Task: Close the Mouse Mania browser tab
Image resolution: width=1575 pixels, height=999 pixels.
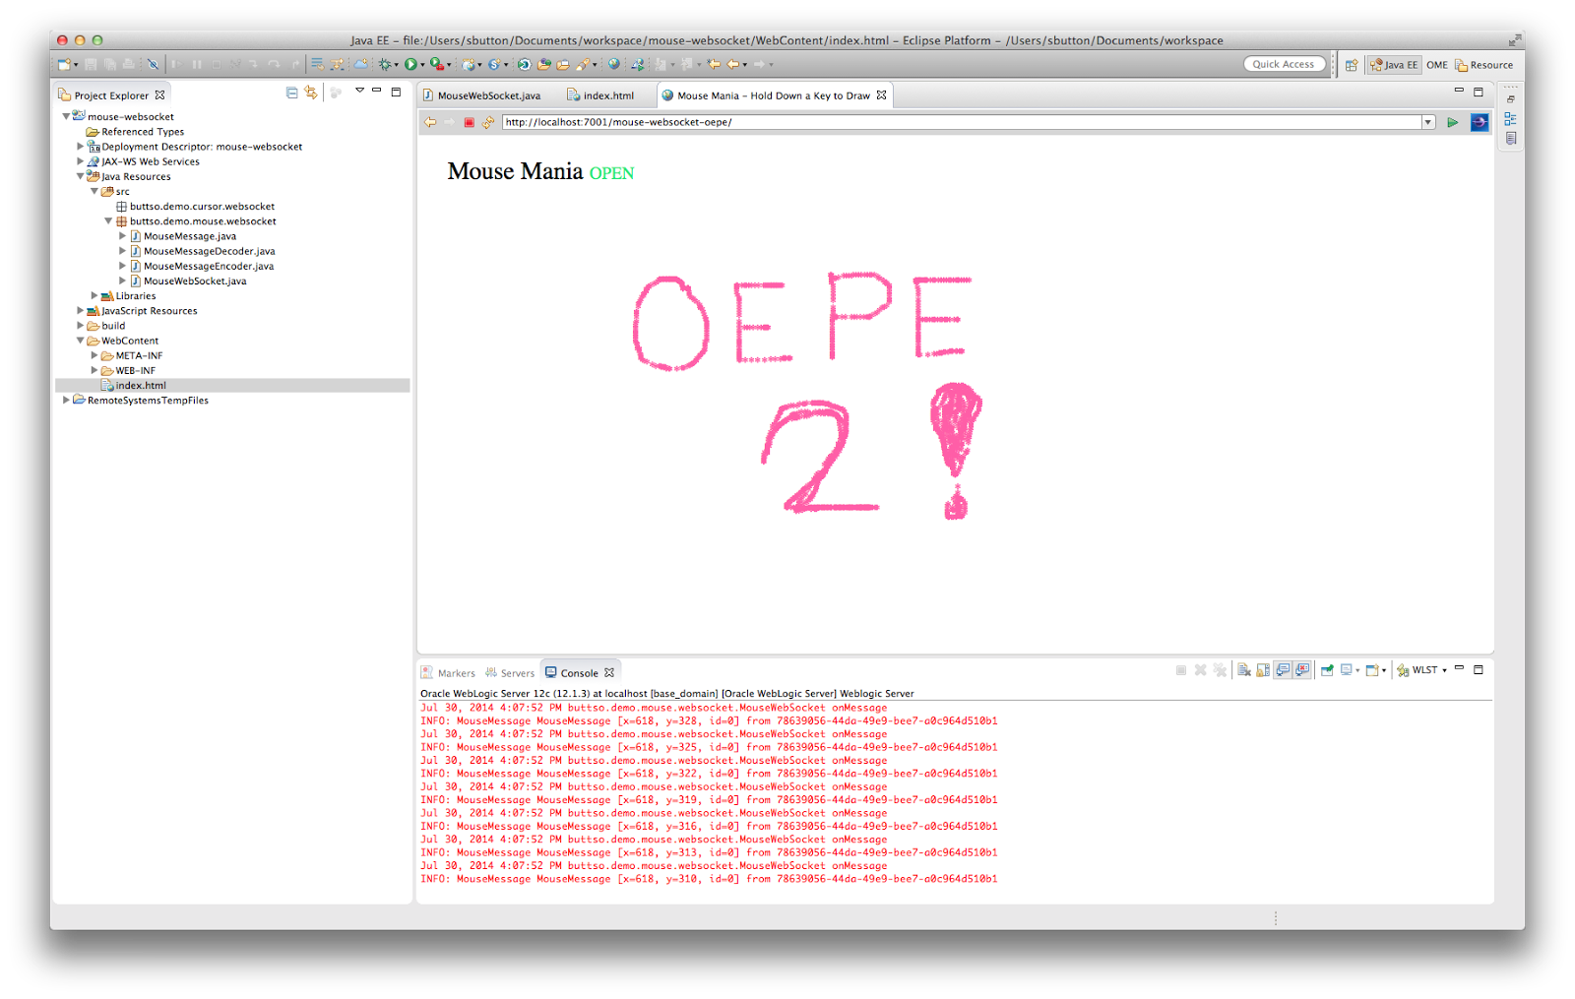Action: 882,95
